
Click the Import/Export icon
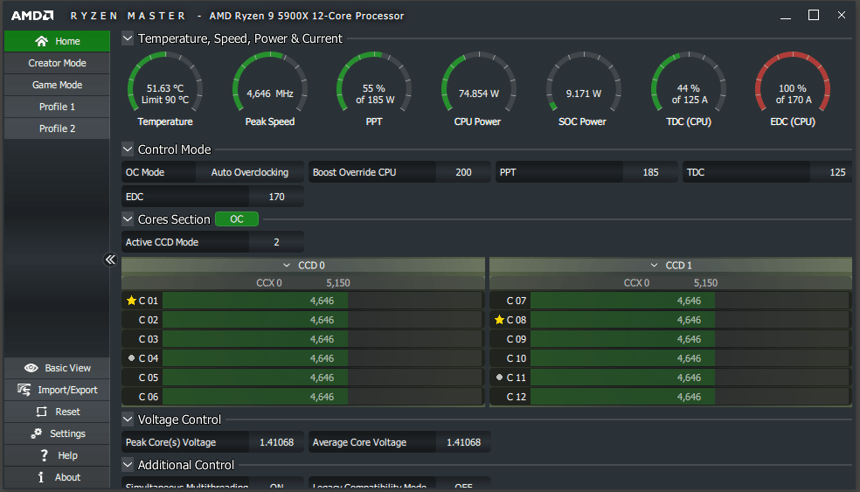24,390
